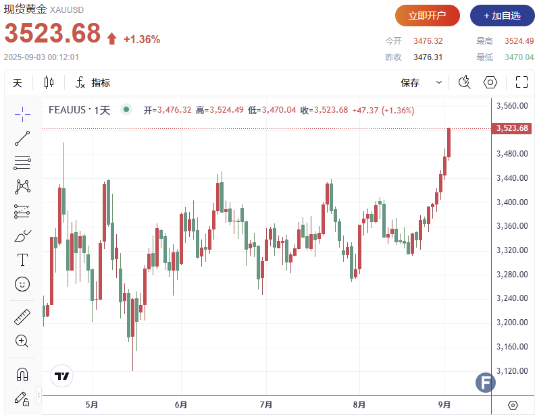Open the 指标 indicators menu

coord(93,83)
